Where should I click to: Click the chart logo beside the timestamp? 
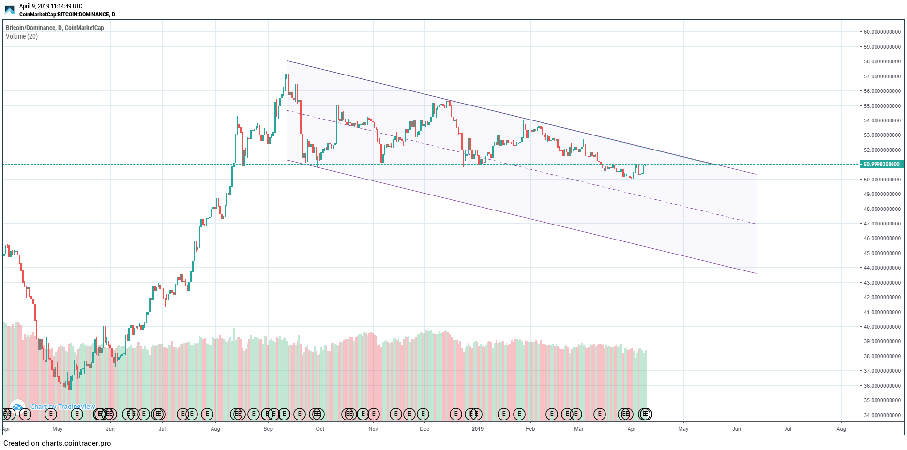10,10
